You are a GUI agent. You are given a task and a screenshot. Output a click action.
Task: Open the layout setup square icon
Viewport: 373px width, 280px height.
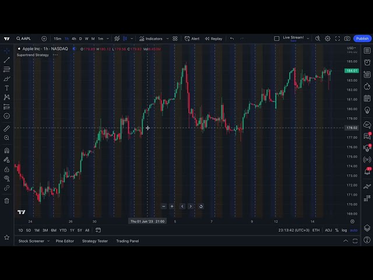(x=277, y=38)
